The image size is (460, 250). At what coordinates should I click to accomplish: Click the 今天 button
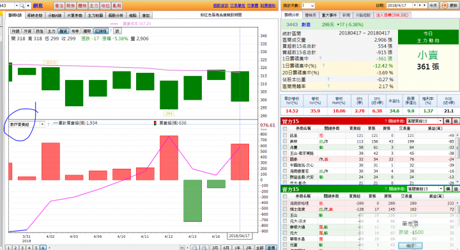click(433, 6)
